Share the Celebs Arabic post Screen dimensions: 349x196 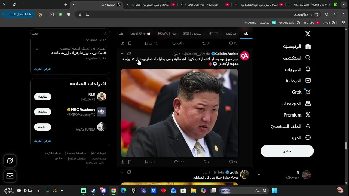coord(123,162)
